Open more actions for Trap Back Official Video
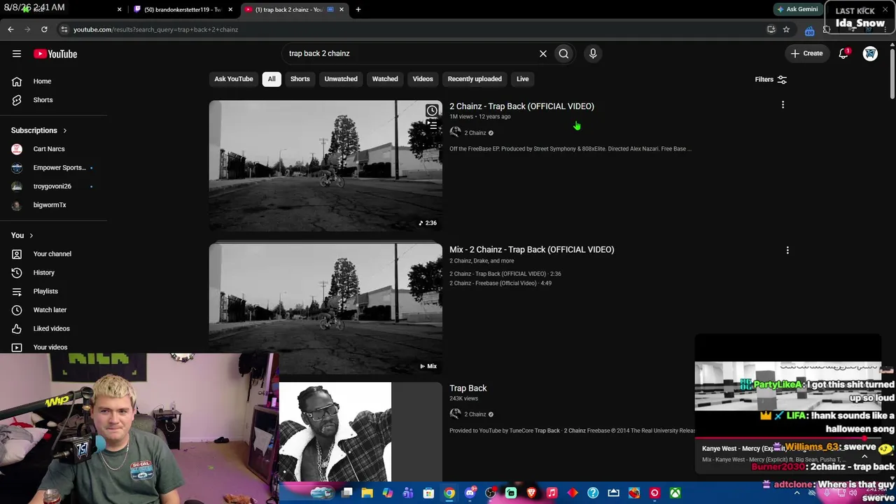The width and height of the screenshot is (896, 504). [783, 105]
